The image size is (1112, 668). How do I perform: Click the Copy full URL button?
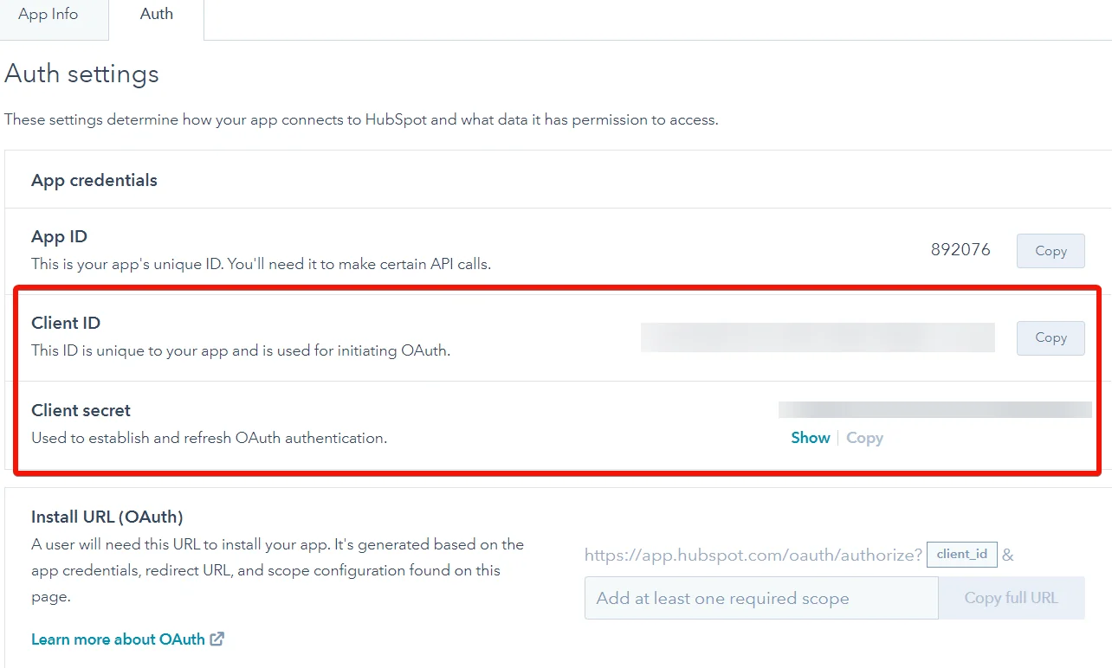point(1012,598)
